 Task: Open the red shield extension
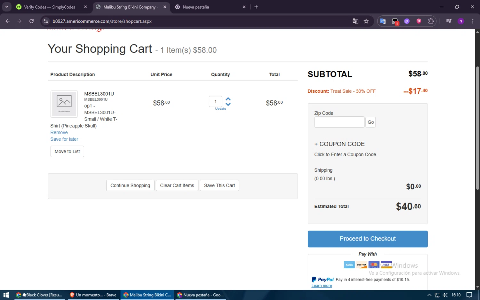(x=419, y=21)
